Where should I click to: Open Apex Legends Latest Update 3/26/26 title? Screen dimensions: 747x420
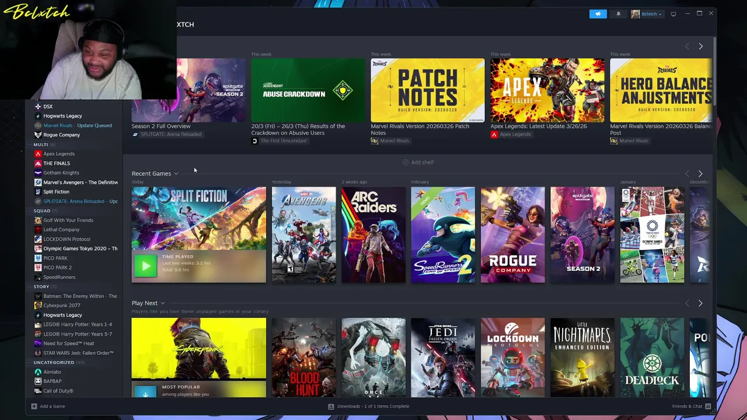(539, 126)
